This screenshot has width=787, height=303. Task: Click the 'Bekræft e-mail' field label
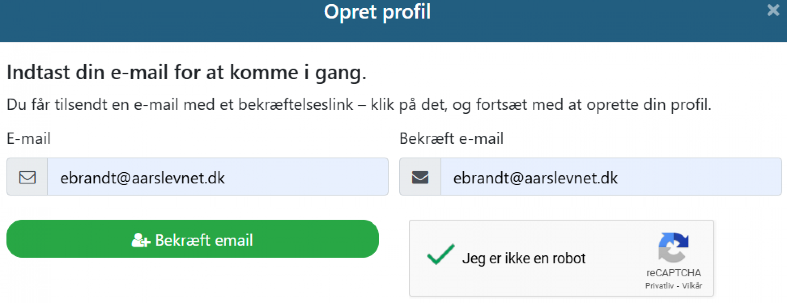[451, 138]
